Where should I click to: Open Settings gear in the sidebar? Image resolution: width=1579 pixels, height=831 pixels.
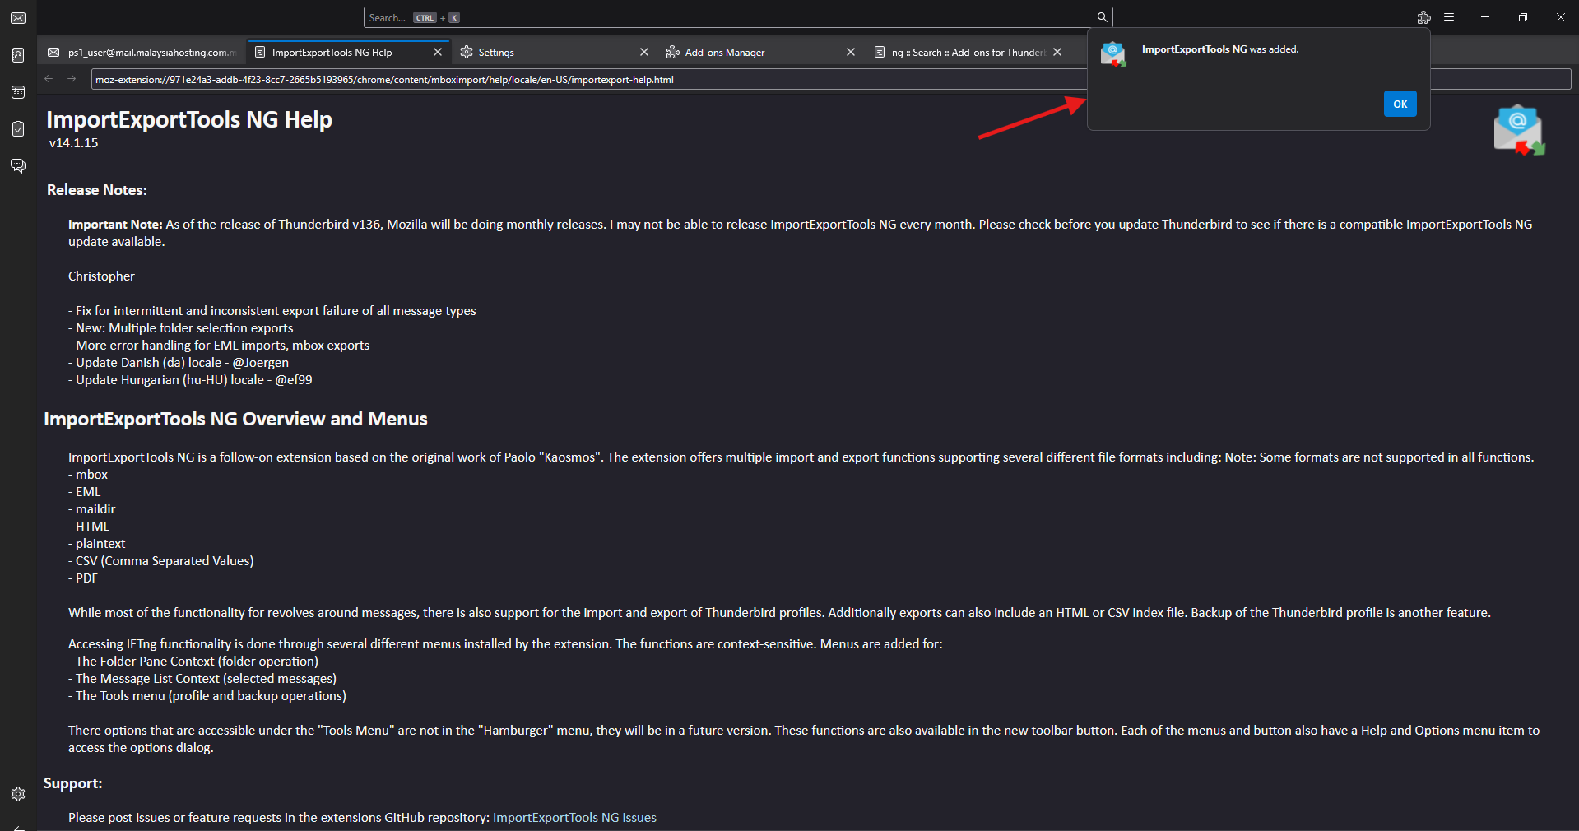tap(18, 794)
